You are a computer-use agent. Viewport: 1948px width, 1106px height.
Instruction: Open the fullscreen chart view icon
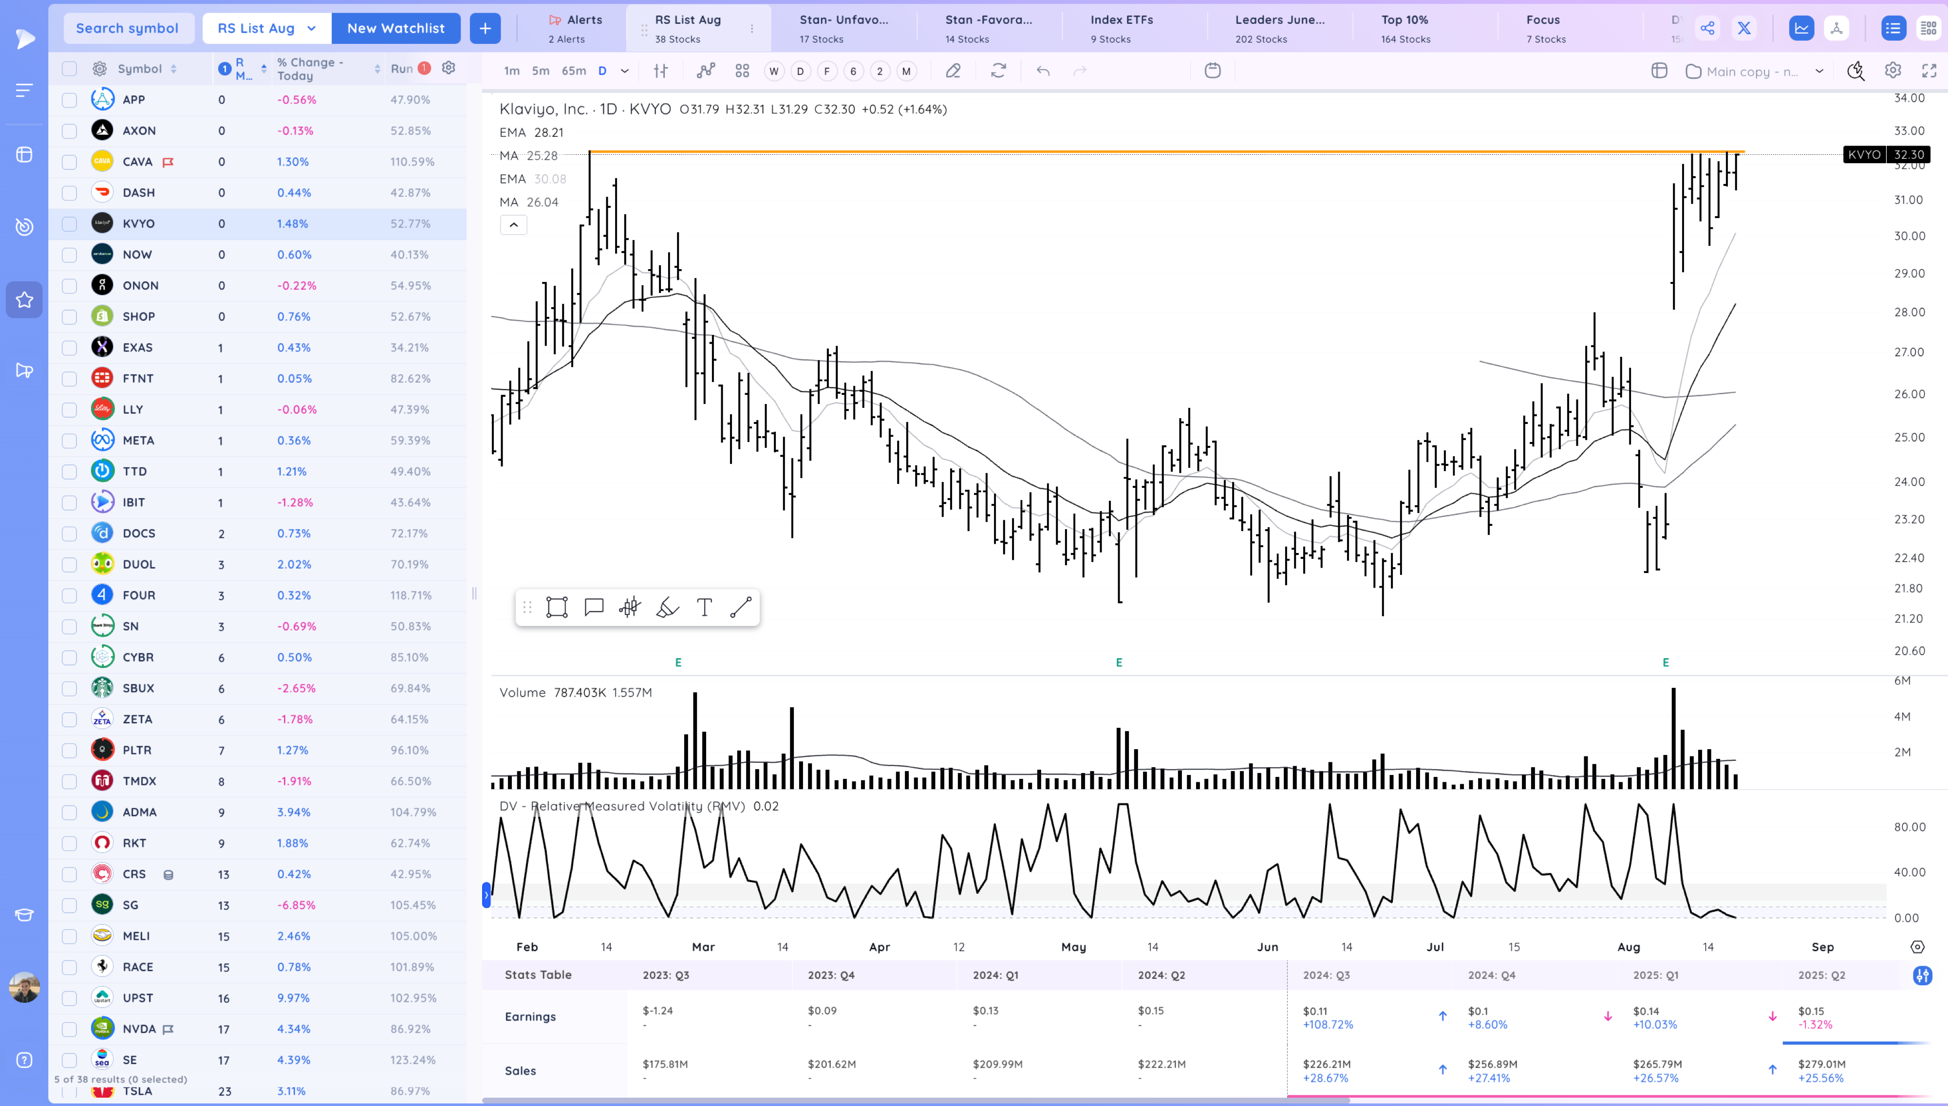[1930, 70]
